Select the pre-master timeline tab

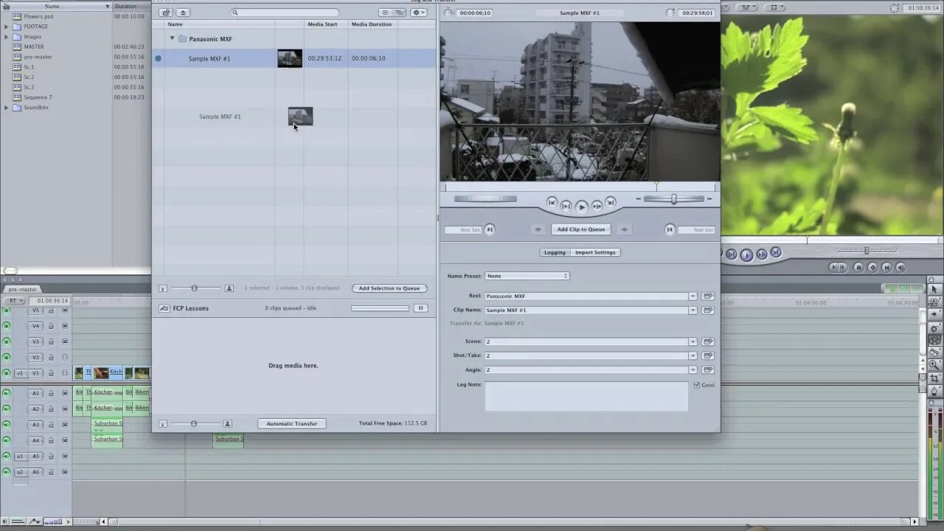coord(22,289)
